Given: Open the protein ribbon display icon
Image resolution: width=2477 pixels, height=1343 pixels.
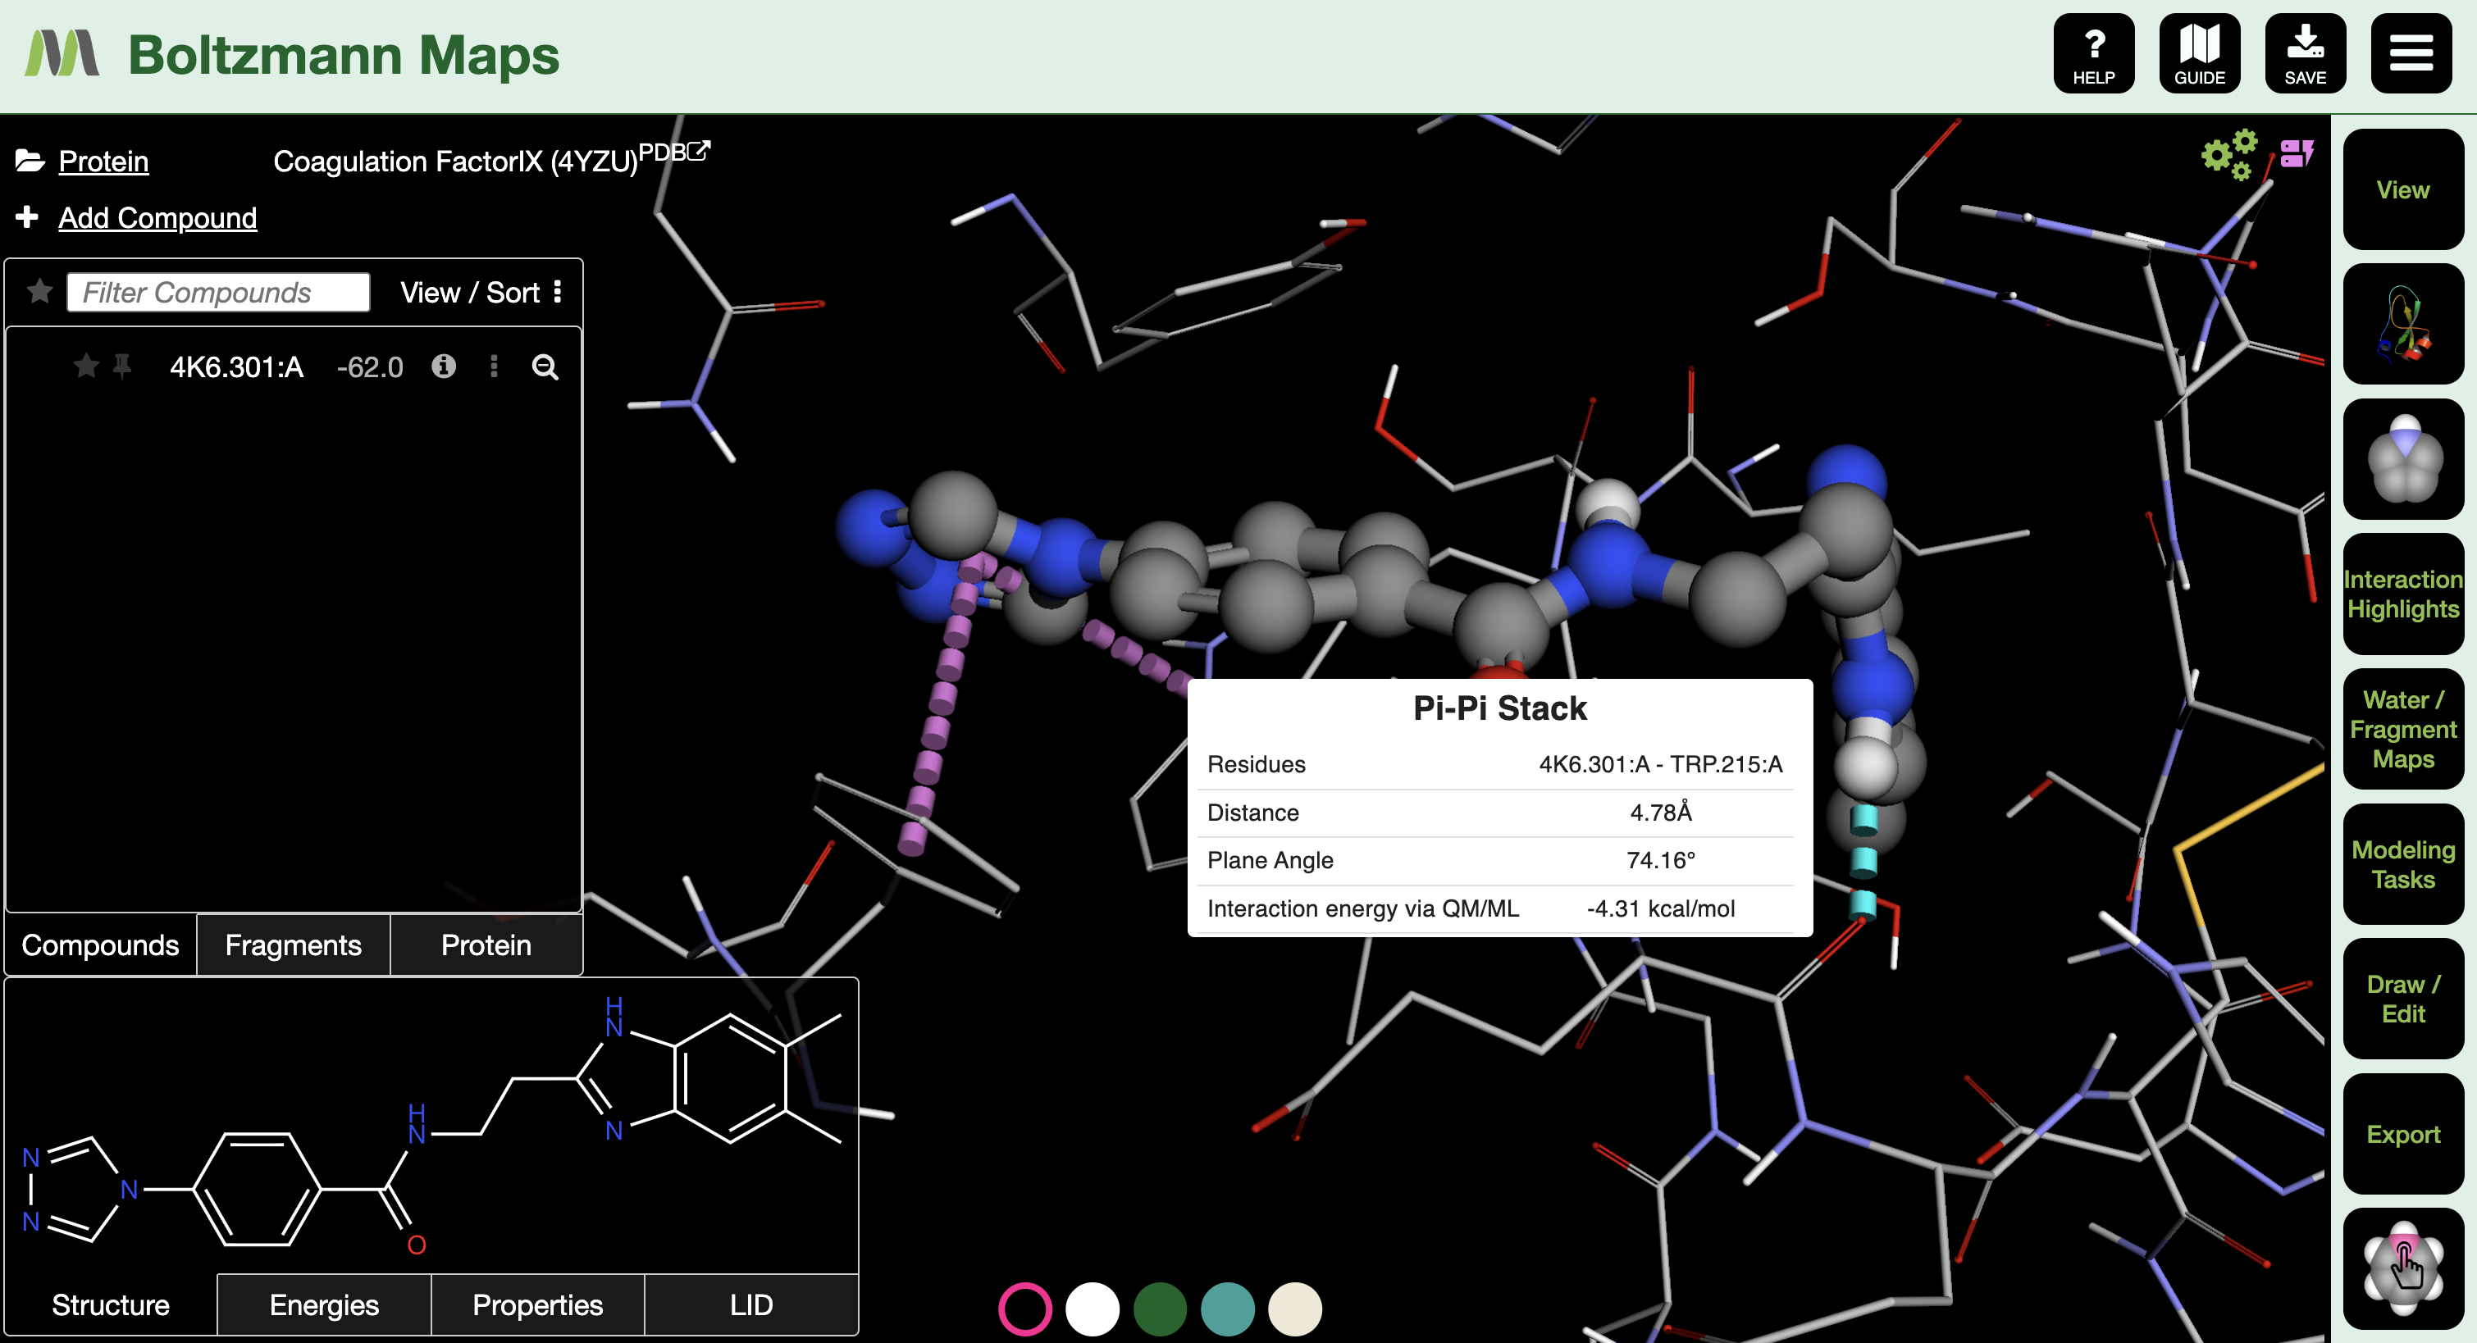Looking at the screenshot, I should pos(2403,324).
